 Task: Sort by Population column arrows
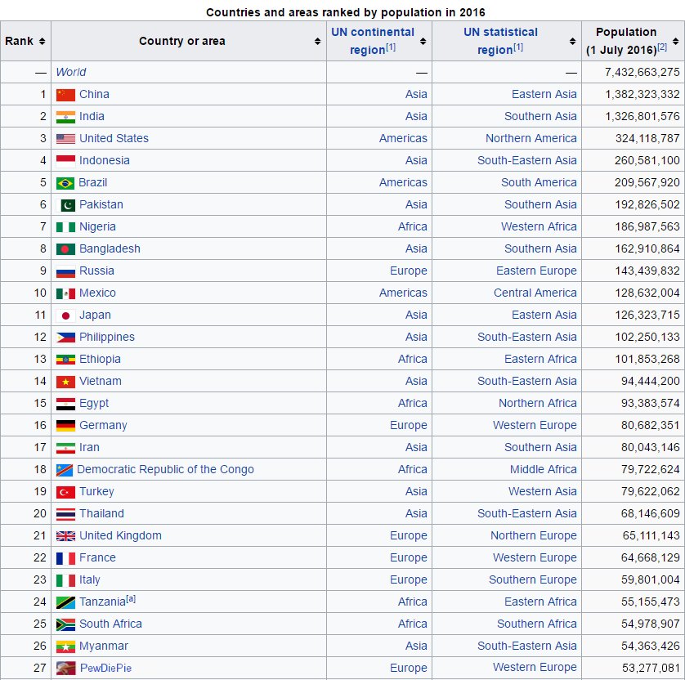[676, 41]
